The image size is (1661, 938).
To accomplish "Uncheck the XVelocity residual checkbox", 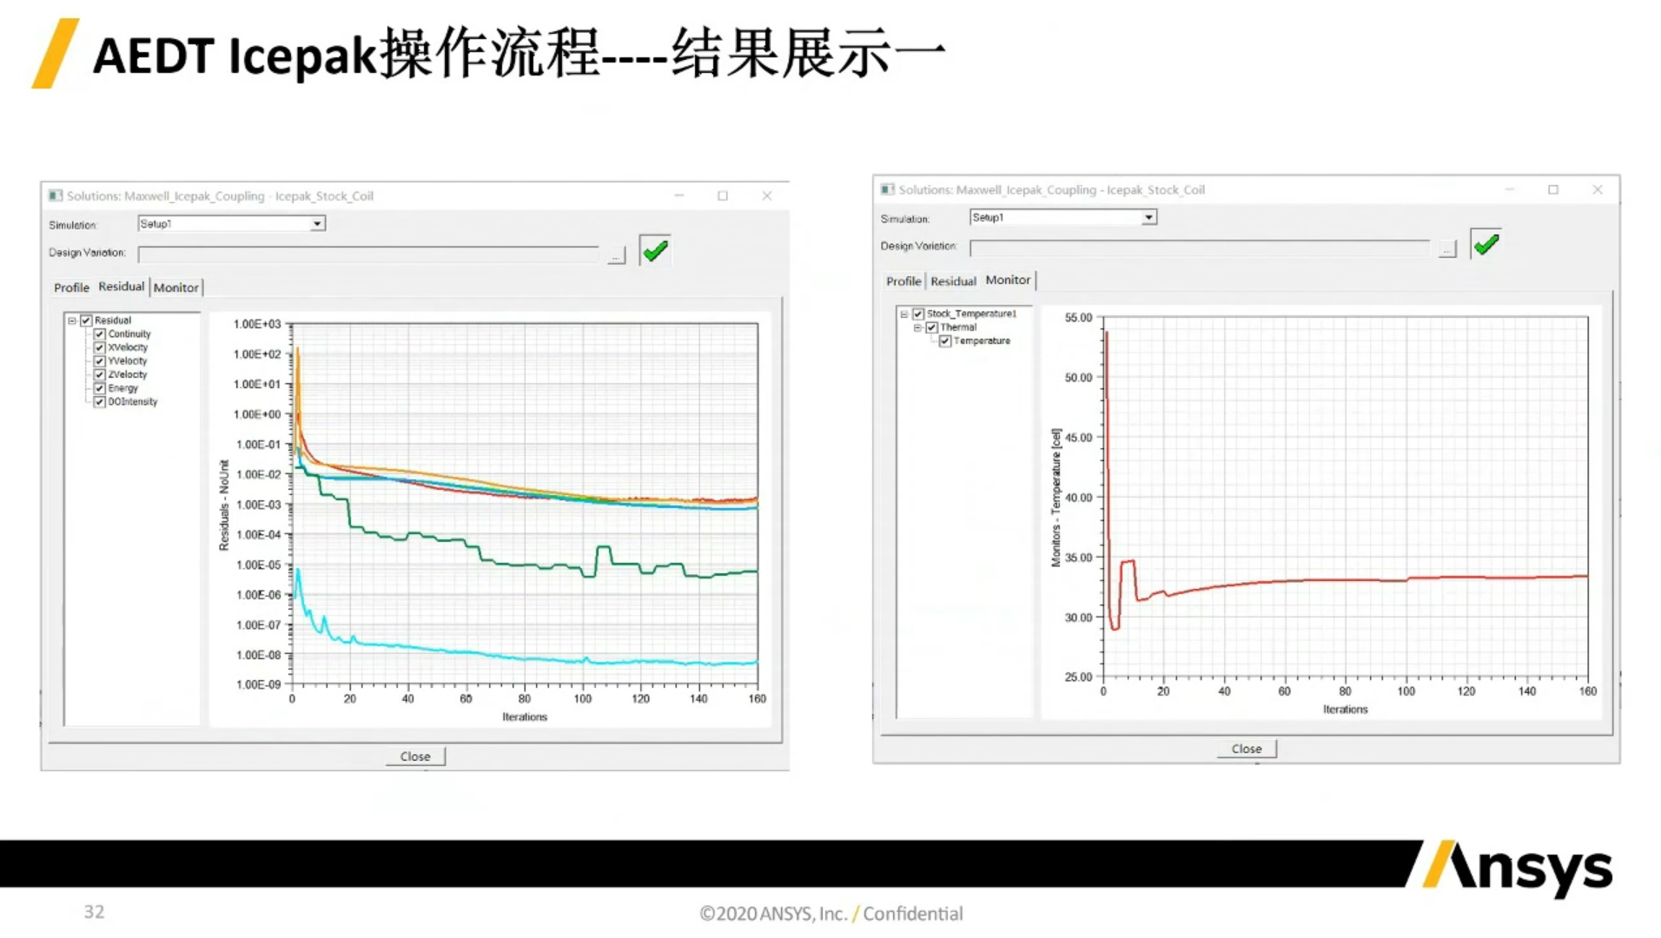I will 100,347.
